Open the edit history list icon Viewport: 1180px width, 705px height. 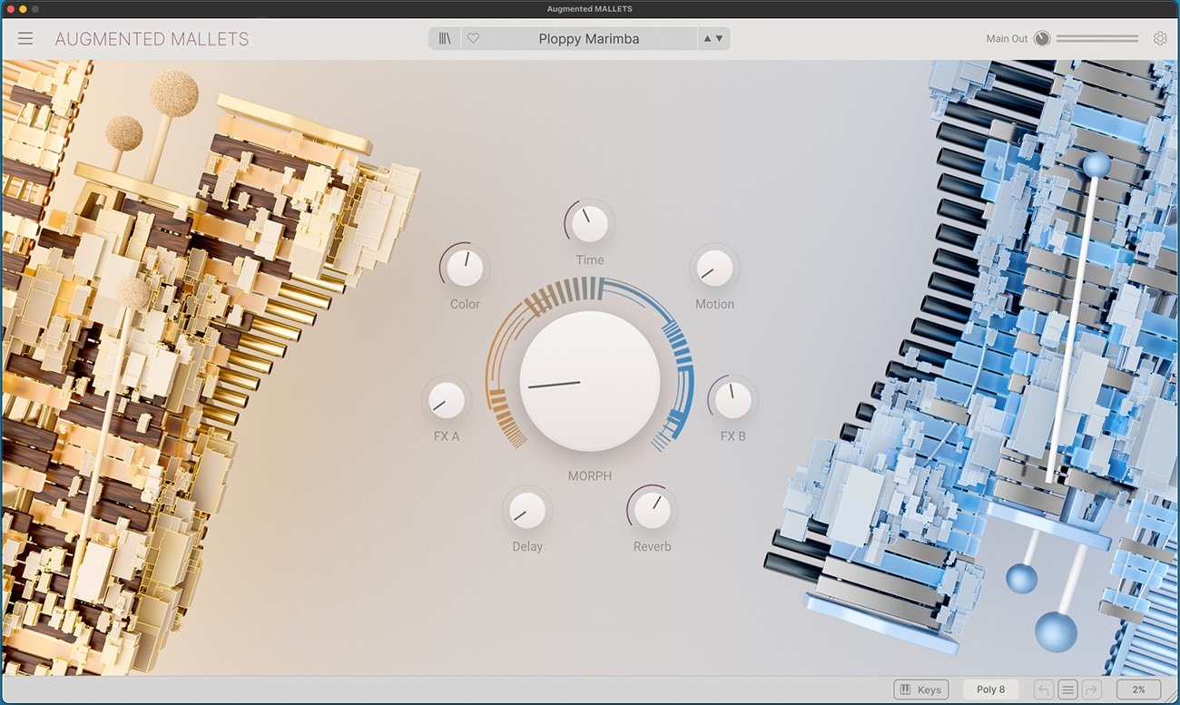pos(1067,690)
